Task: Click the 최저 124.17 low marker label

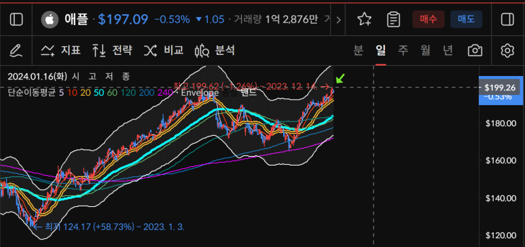Action: (109, 227)
